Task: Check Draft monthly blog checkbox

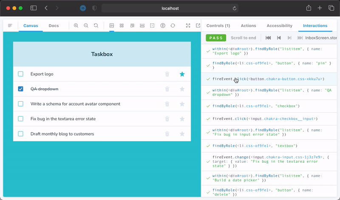Action: click(x=20, y=134)
